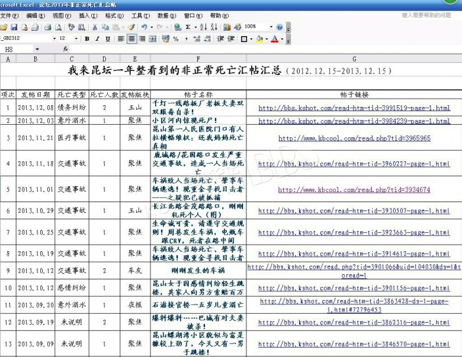Viewport: 462px width, 357px height.
Task: Save the workbook with the floppy icon
Action: pos(14,27)
